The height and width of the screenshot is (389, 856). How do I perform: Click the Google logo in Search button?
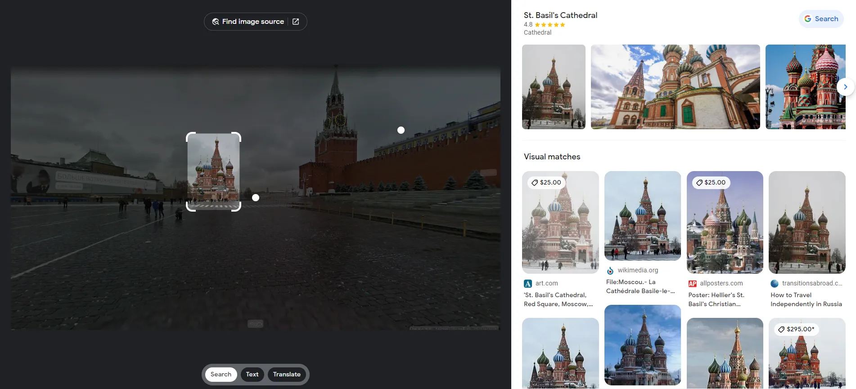[808, 19]
